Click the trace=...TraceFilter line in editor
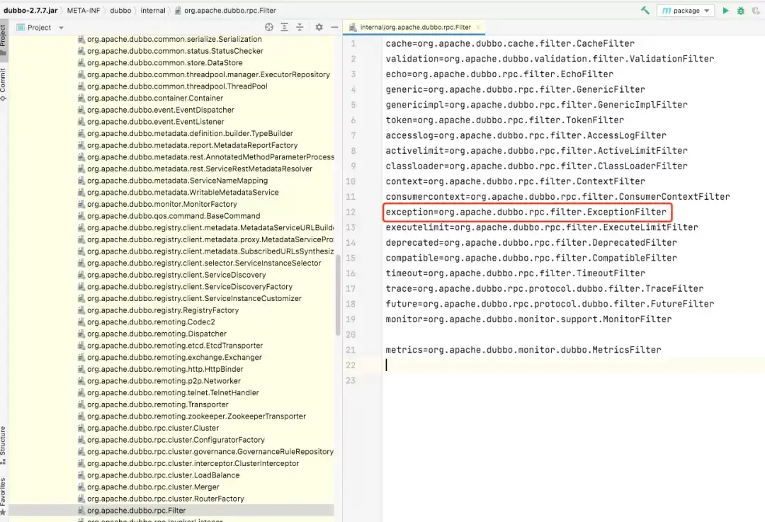Image resolution: width=765 pixels, height=522 pixels. (545, 288)
